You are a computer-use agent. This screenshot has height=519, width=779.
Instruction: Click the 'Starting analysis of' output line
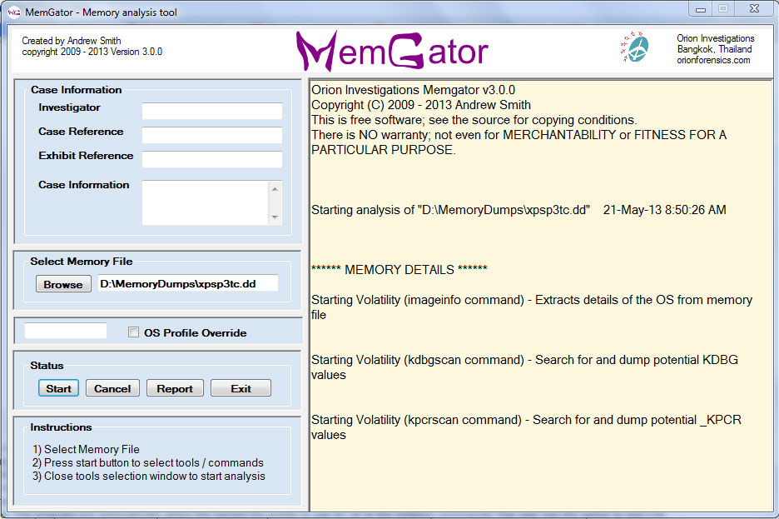click(519, 210)
